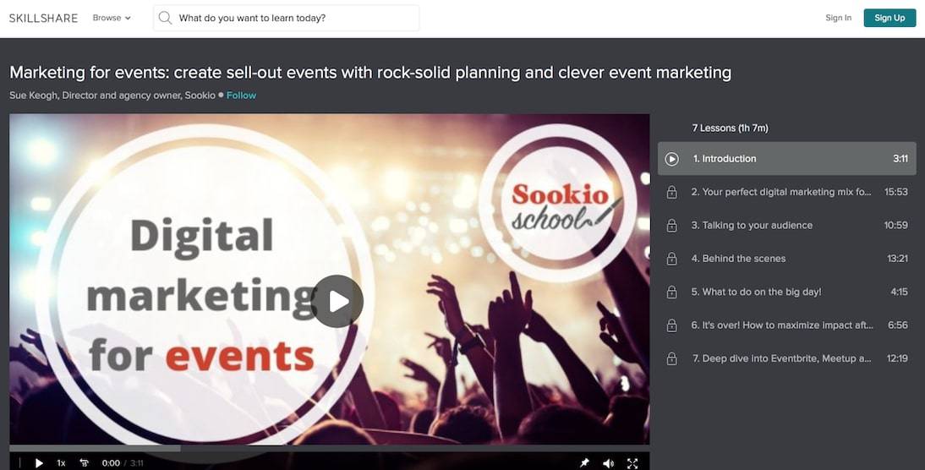This screenshot has width=925, height=470.
Task: Open instructor name Sue Keogh
Action: [x=34, y=95]
